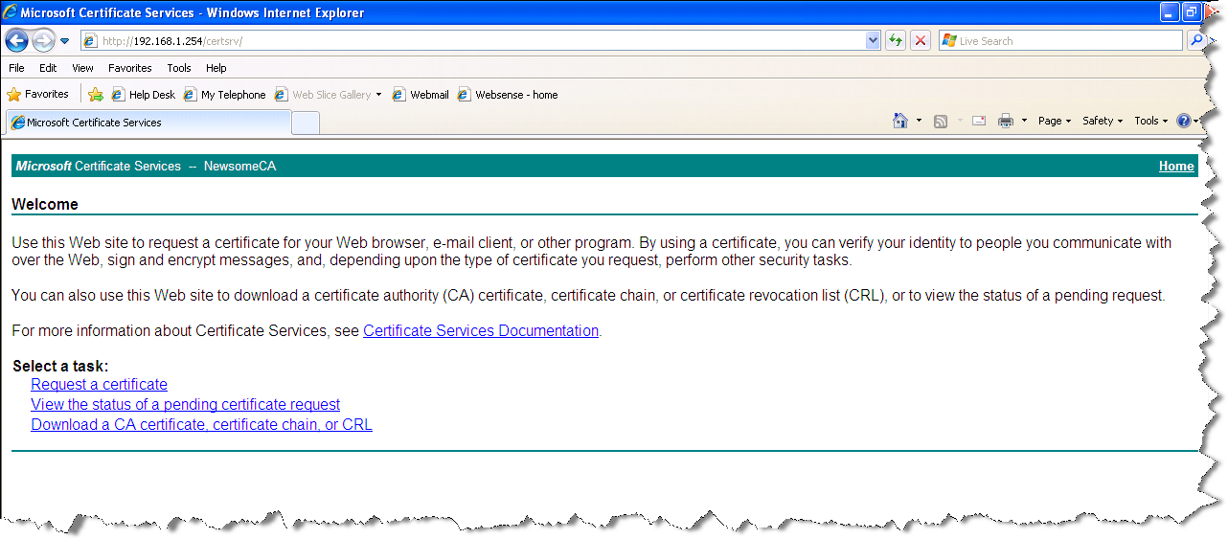The width and height of the screenshot is (1228, 539).
Task: Open Certificate Services Documentation link
Action: pyautogui.click(x=481, y=330)
